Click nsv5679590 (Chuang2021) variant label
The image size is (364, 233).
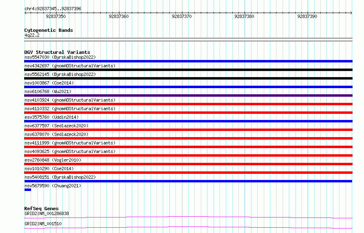point(53,186)
